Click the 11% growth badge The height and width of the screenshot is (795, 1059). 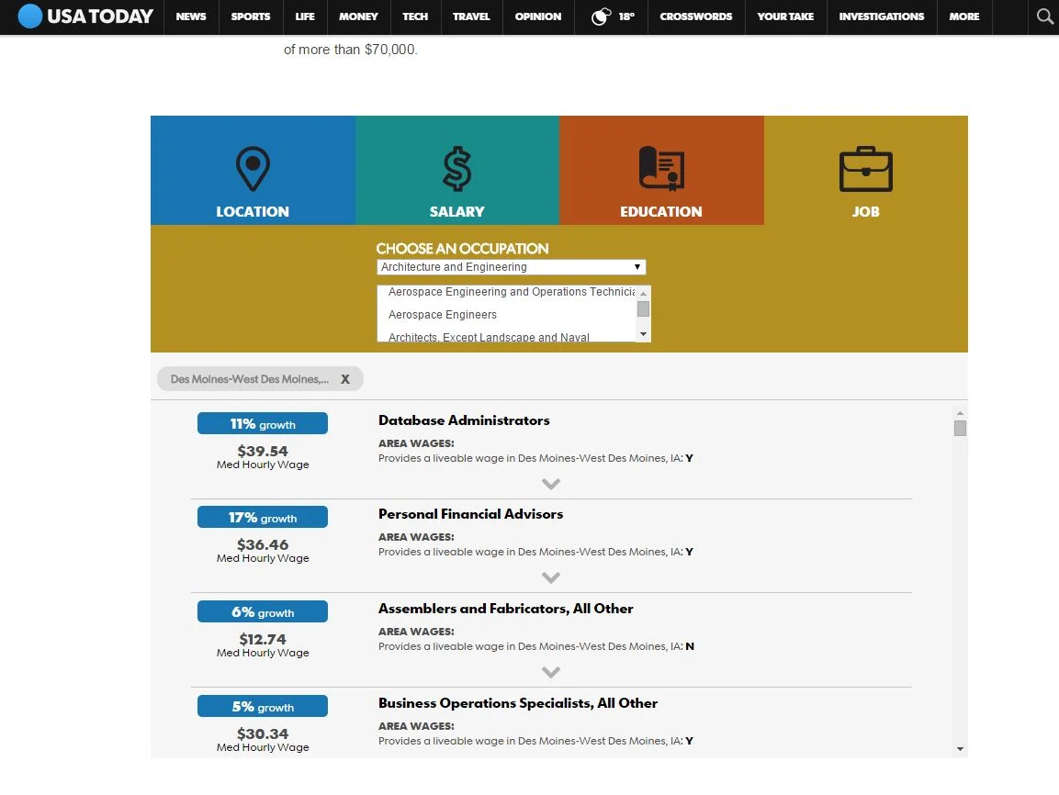pos(263,424)
